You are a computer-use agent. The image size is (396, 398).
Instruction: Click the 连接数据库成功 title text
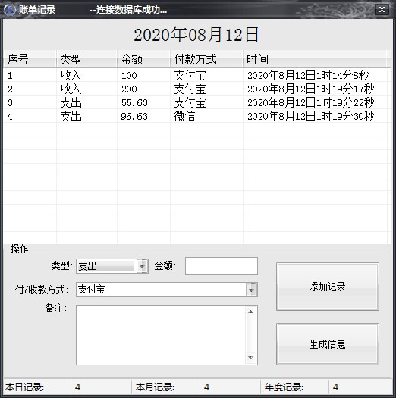128,10
